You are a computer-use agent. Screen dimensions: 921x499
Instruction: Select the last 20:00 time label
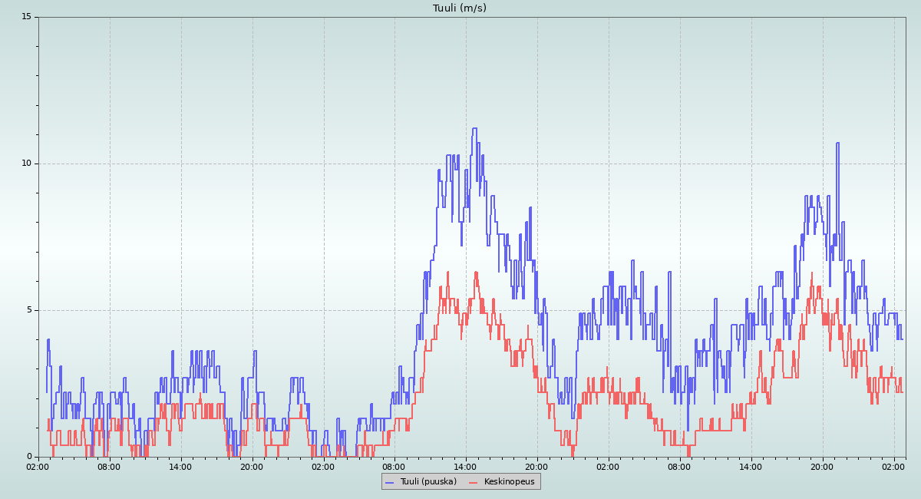822,466
